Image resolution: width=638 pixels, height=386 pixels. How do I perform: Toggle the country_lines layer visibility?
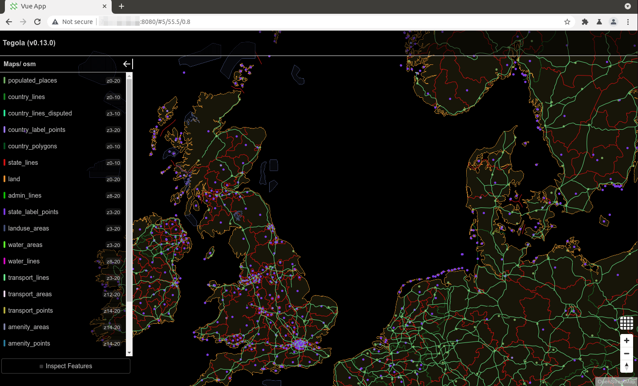(x=27, y=97)
